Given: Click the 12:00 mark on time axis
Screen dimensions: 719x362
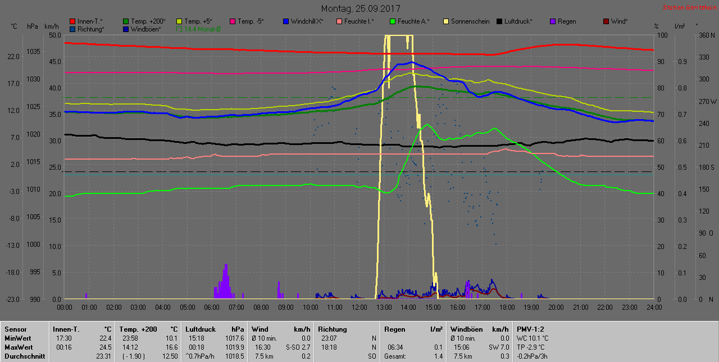Looking at the screenshot, I should tap(359, 307).
